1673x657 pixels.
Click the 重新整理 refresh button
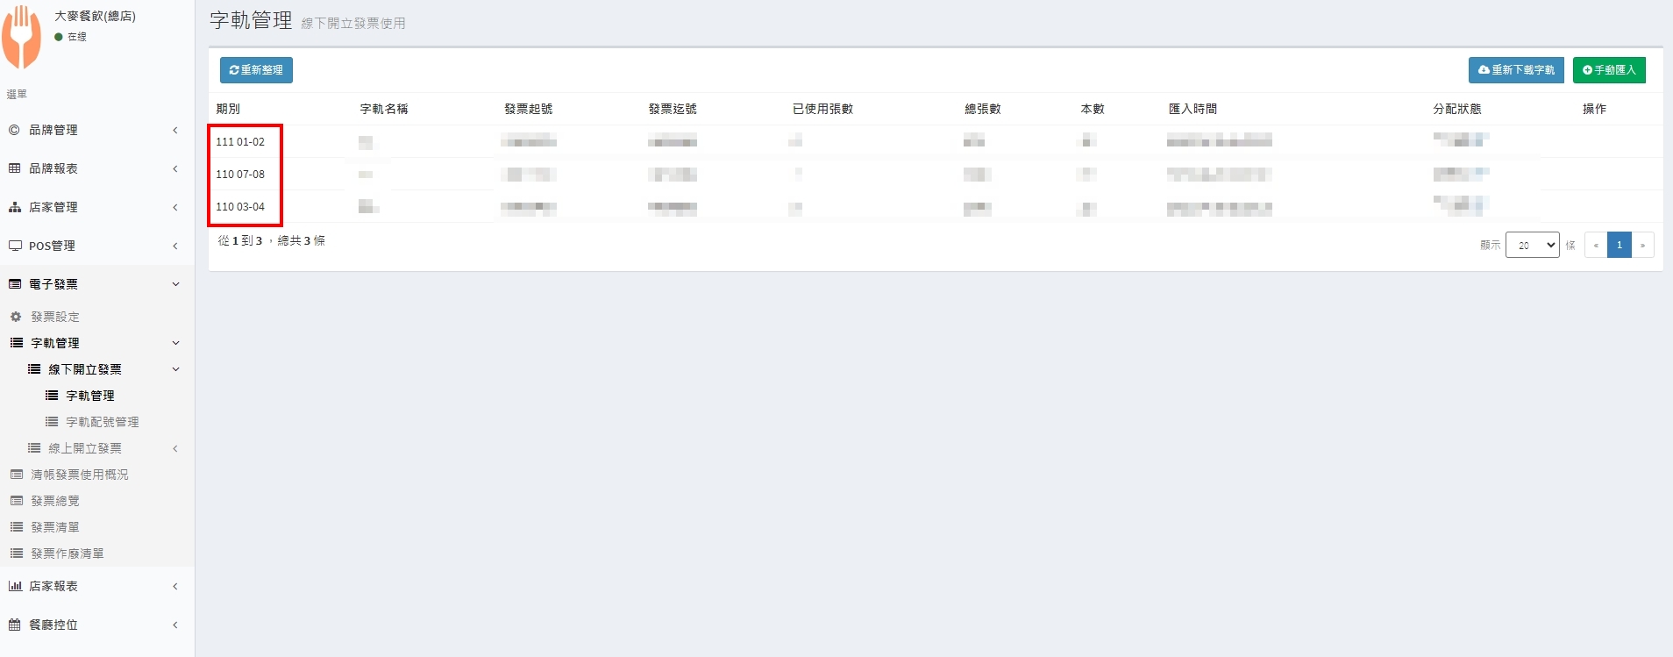pos(256,70)
